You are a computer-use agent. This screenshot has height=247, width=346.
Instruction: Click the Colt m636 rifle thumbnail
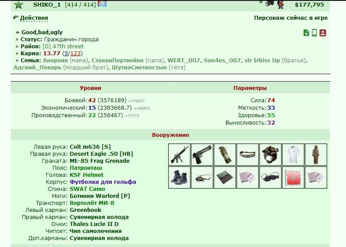[x=179, y=154]
